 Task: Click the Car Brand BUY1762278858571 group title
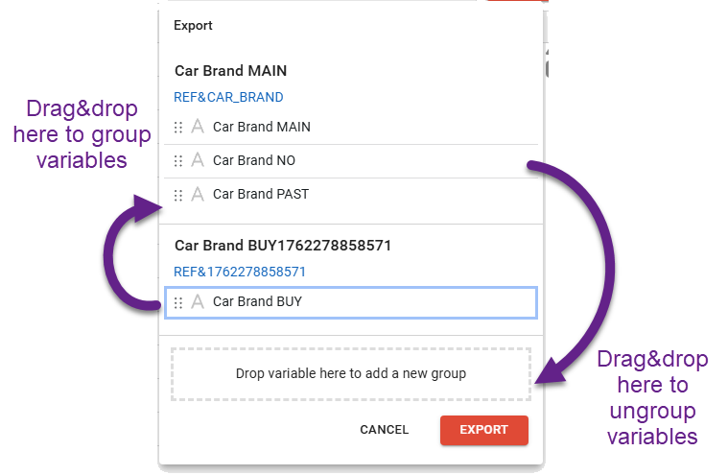click(283, 246)
